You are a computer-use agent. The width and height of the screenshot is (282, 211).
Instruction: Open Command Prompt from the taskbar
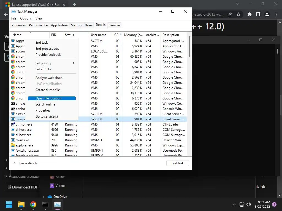[45, 204]
